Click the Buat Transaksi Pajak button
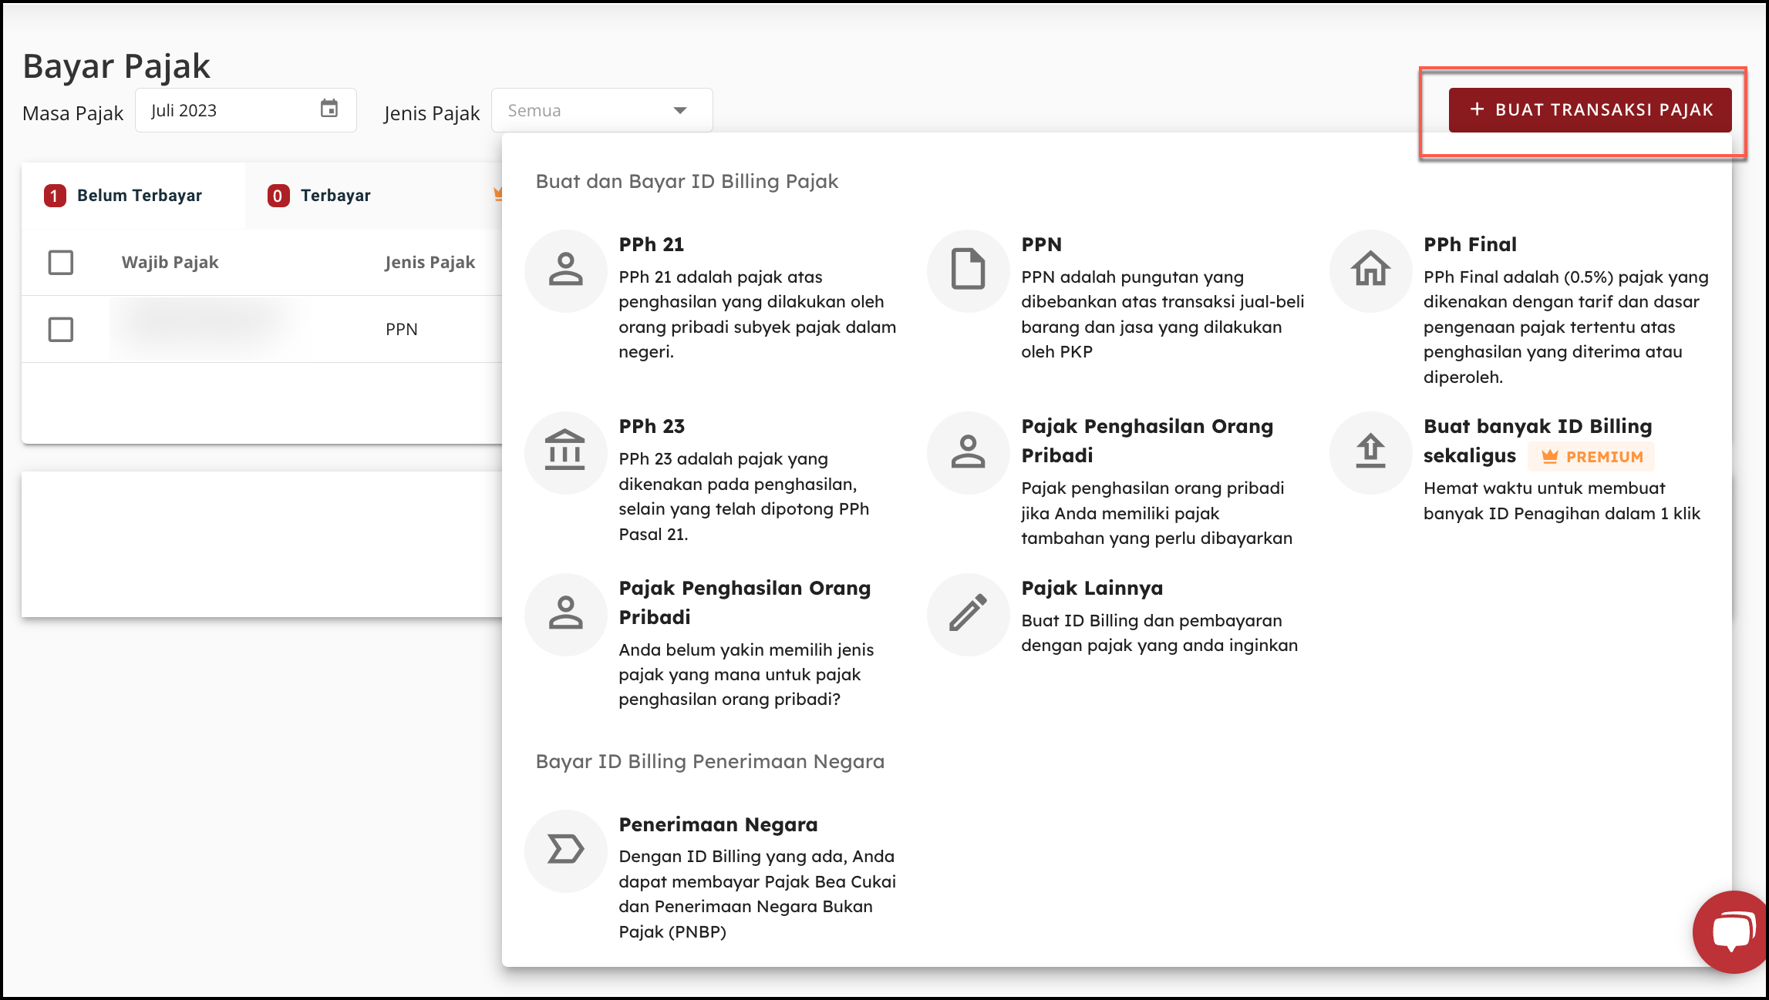 (1590, 110)
